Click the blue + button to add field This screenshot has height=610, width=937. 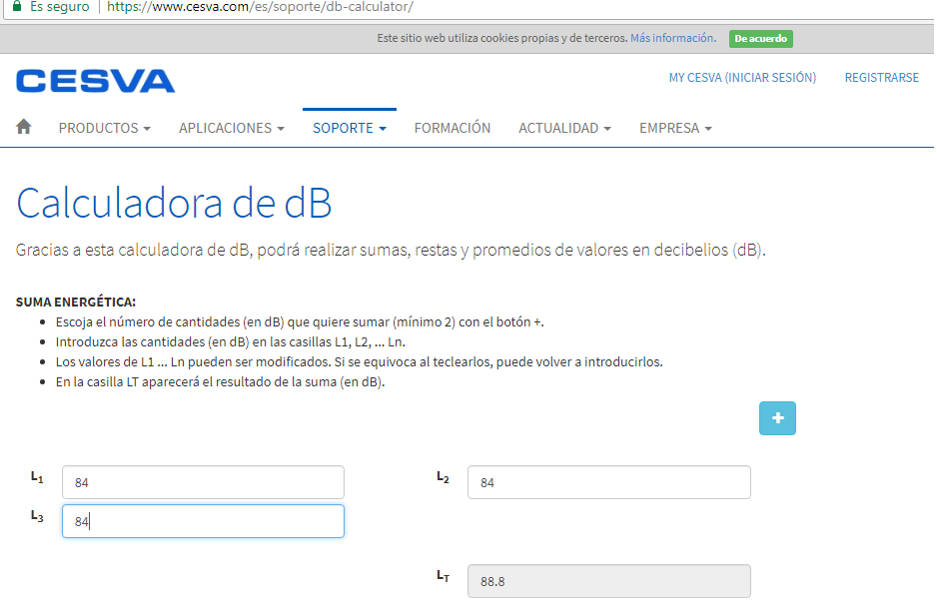coord(777,417)
